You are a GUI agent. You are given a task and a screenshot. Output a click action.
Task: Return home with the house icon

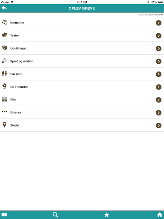pos(160,215)
